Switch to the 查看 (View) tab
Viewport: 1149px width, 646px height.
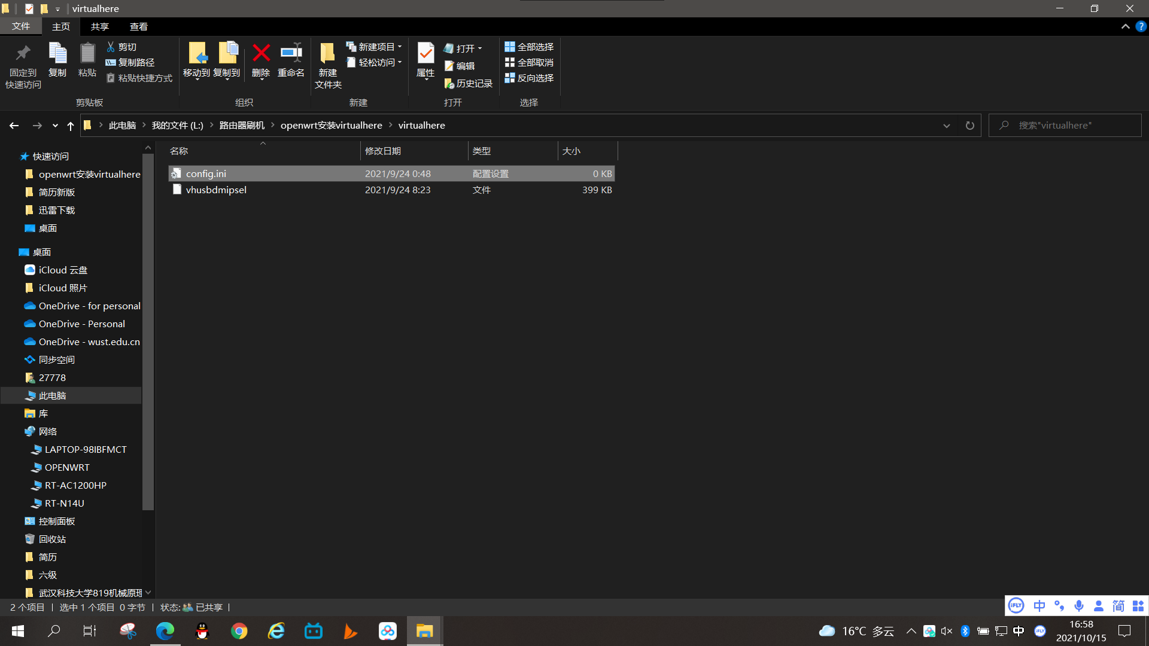[138, 26]
